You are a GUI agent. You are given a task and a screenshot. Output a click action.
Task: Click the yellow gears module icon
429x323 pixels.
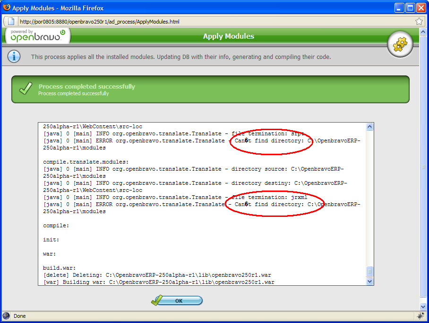tap(400, 44)
